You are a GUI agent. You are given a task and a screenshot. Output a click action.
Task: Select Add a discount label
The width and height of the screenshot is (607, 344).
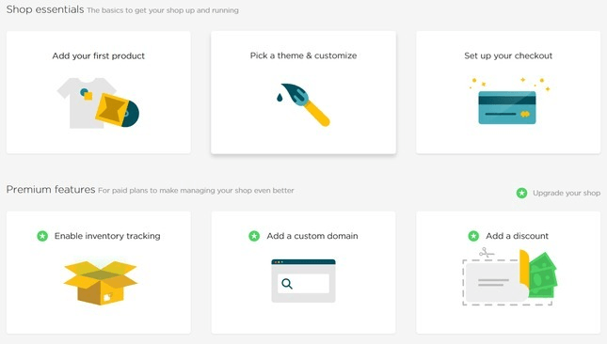pos(518,236)
